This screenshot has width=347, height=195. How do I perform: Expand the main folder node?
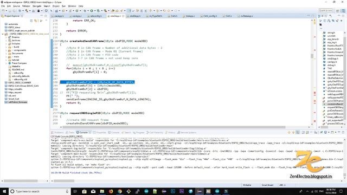pyautogui.click(x=6, y=57)
